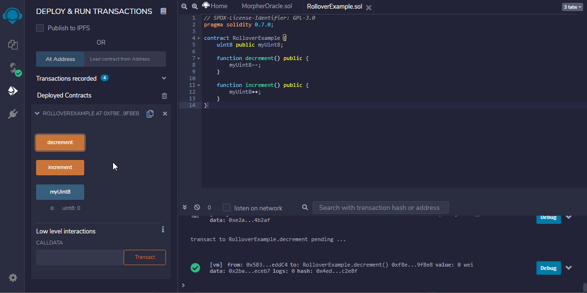Select the RolloverExample.sol tab
The image size is (587, 293).
[334, 7]
